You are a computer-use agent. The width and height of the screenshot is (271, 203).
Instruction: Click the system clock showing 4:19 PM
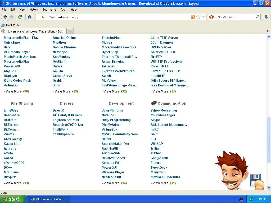coord(261,199)
